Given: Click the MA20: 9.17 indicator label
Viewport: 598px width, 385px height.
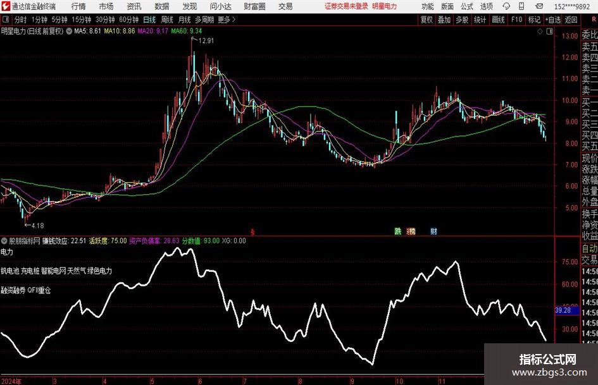Looking at the screenshot, I should point(153,31).
